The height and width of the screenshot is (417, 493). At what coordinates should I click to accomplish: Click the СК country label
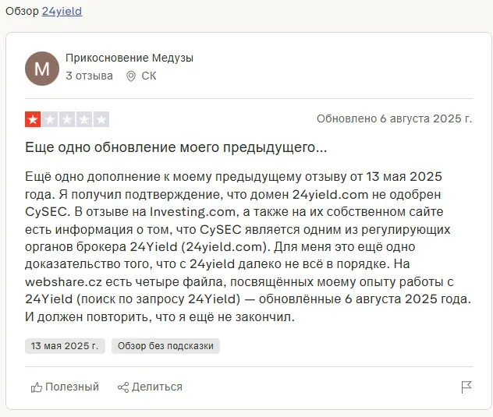(x=149, y=76)
